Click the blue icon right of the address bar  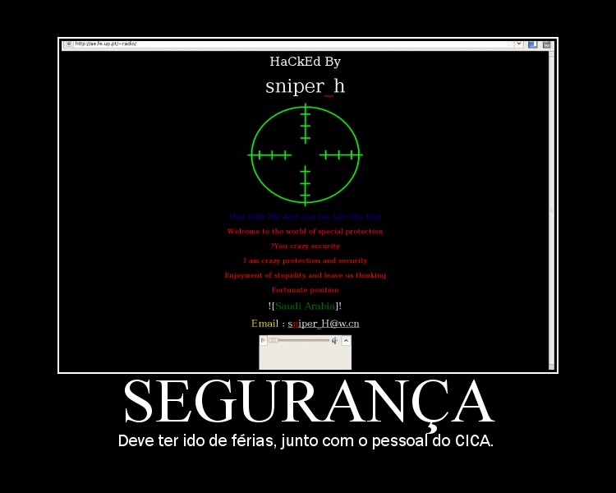pyautogui.click(x=532, y=44)
